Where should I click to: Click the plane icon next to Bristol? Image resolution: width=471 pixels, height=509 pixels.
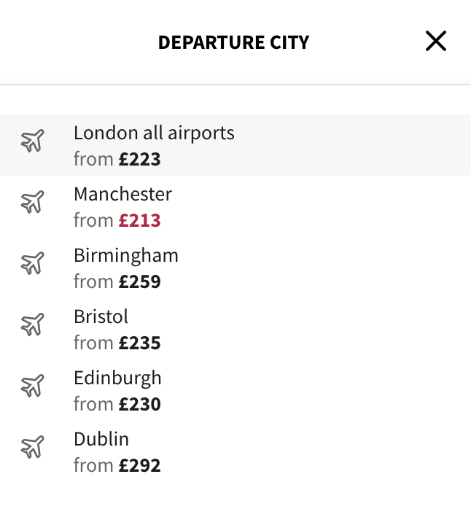pyautogui.click(x=33, y=325)
